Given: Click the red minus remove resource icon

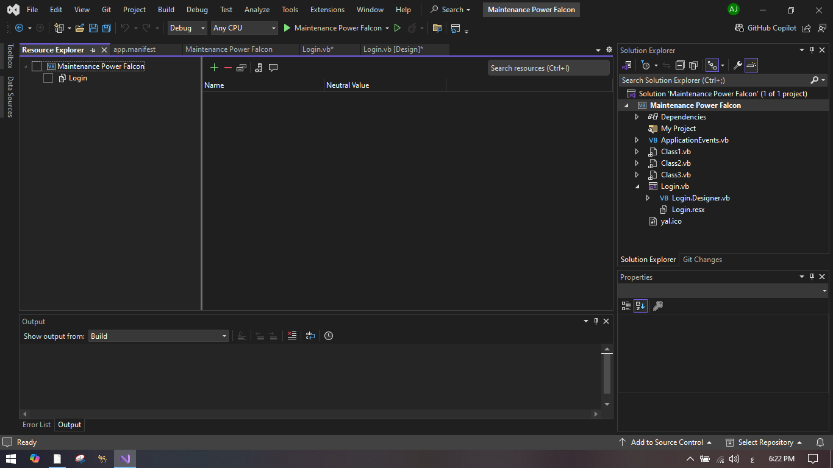Looking at the screenshot, I should [228, 68].
